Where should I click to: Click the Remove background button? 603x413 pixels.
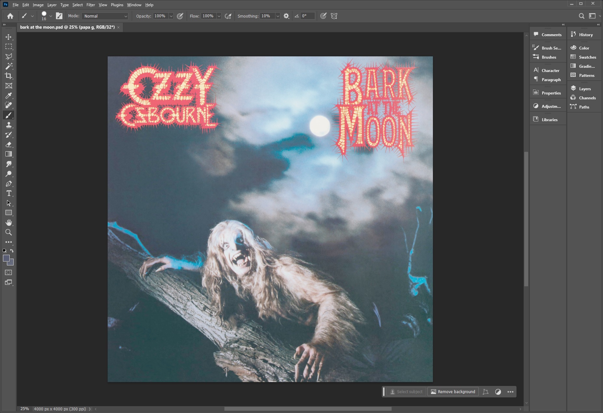453,392
